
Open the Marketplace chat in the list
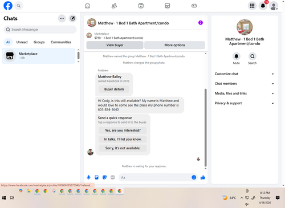(x=39, y=56)
